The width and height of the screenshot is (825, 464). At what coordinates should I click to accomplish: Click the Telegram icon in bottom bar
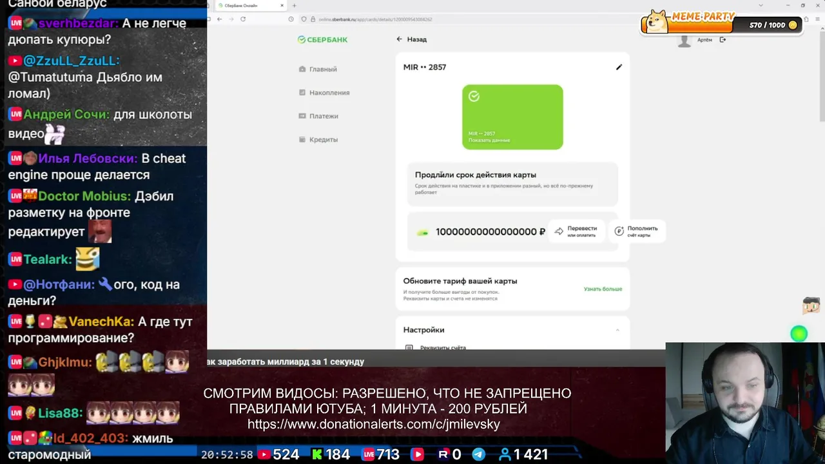[478, 454]
